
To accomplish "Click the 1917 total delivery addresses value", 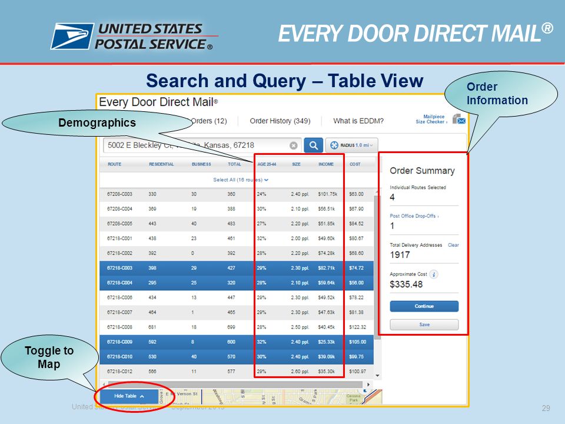I will [400, 255].
